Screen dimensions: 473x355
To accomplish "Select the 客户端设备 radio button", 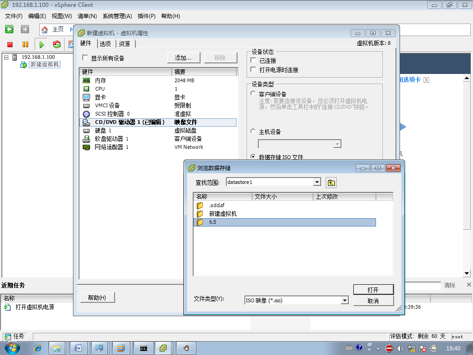I will 253,93.
